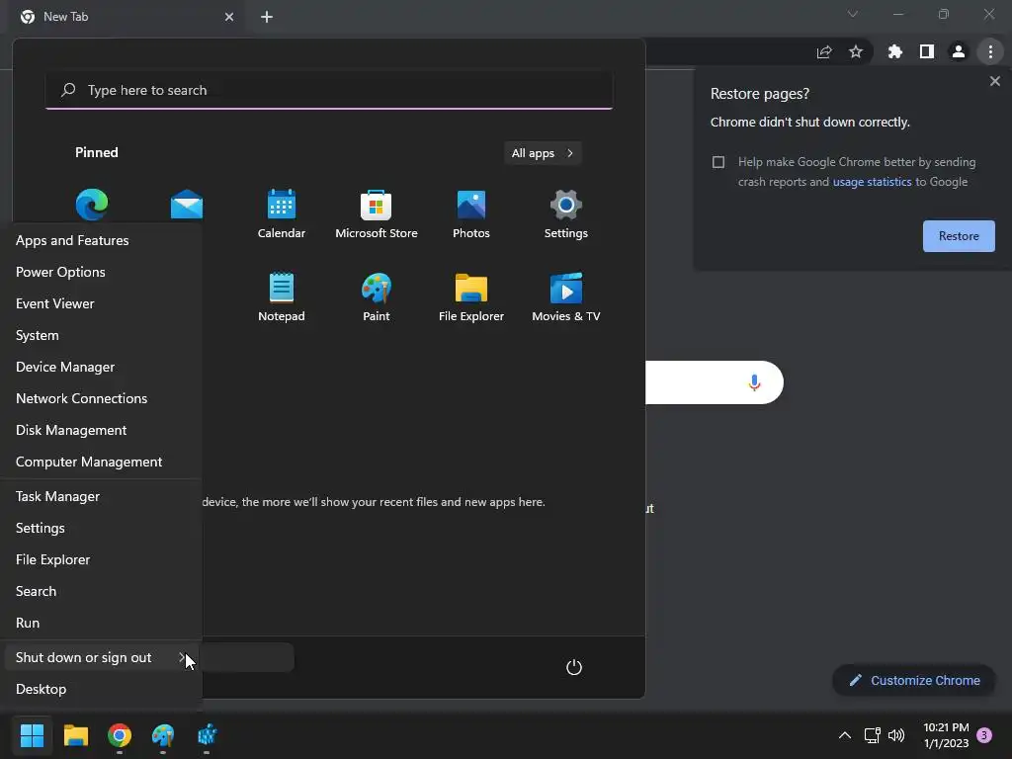The width and height of the screenshot is (1012, 759).
Task: Click the Restore button
Action: tap(959, 236)
